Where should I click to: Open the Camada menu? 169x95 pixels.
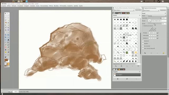coord(32,6)
